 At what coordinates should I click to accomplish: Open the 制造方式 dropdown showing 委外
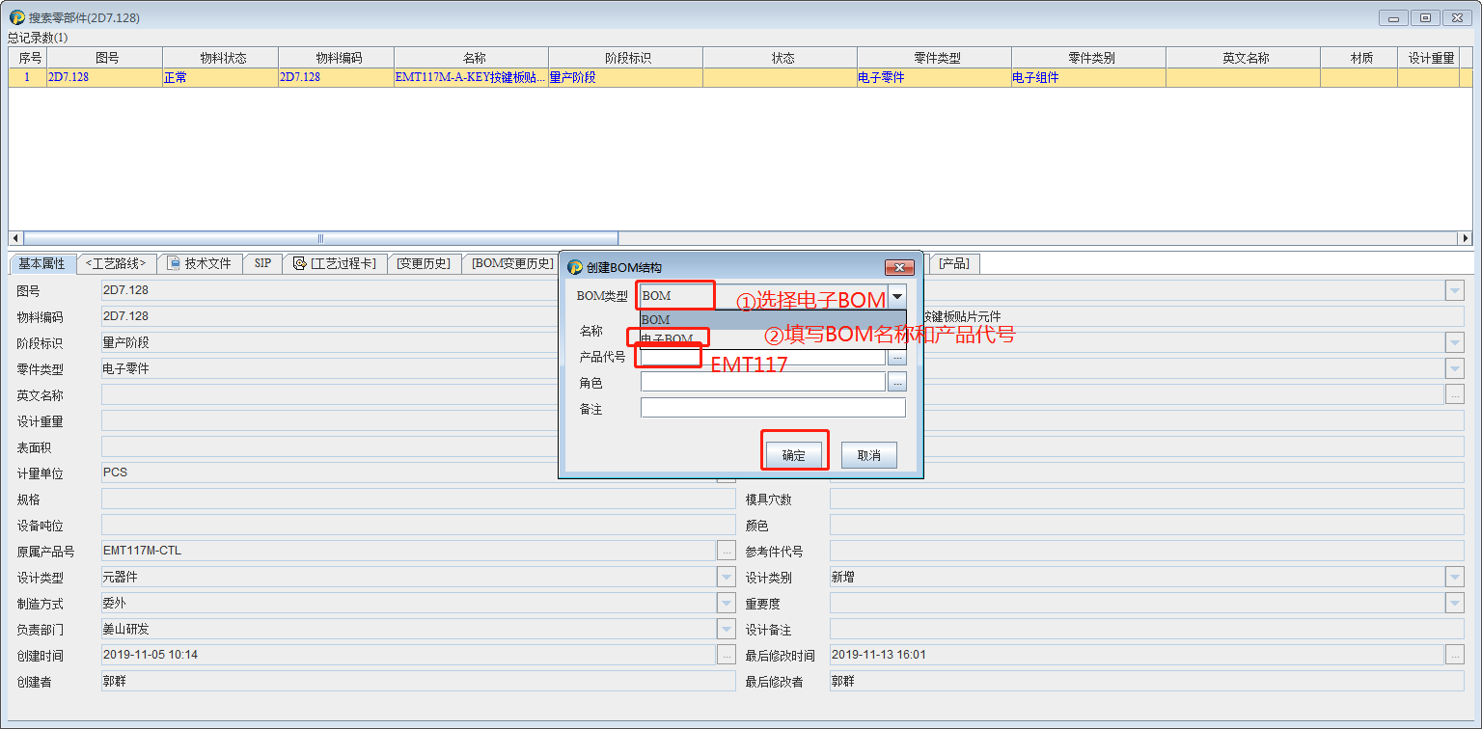(x=728, y=603)
